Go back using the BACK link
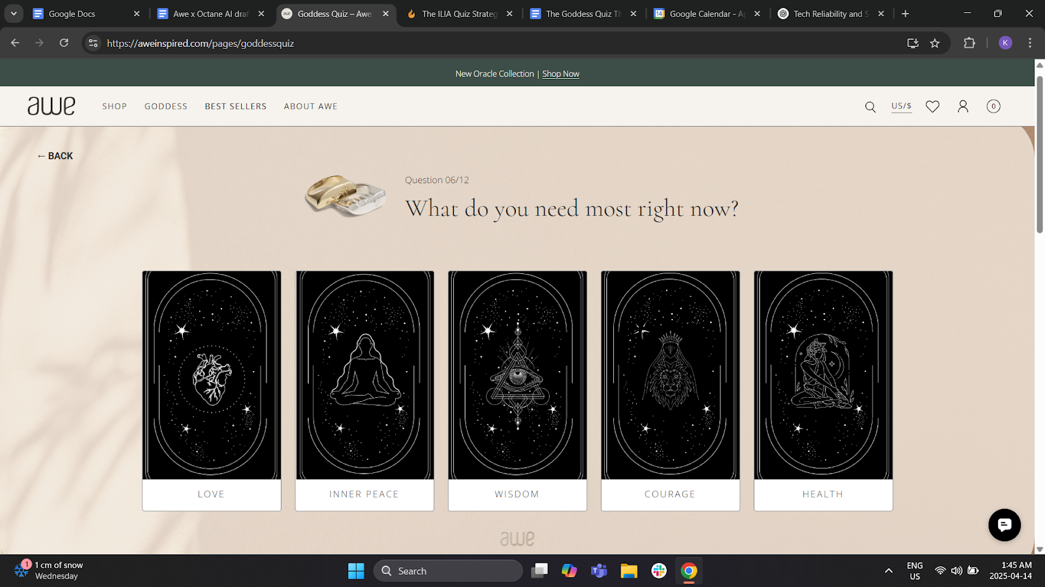Image resolution: width=1045 pixels, height=587 pixels. coord(55,156)
